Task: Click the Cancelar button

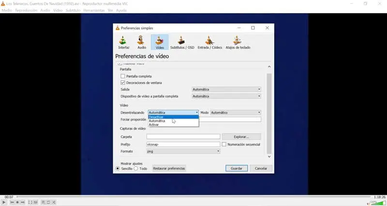Action: [x=261, y=168]
